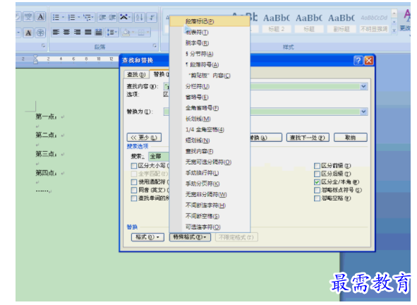Expand the 替换为 combo box arrow
The width and height of the screenshot is (417, 305).
363,112
